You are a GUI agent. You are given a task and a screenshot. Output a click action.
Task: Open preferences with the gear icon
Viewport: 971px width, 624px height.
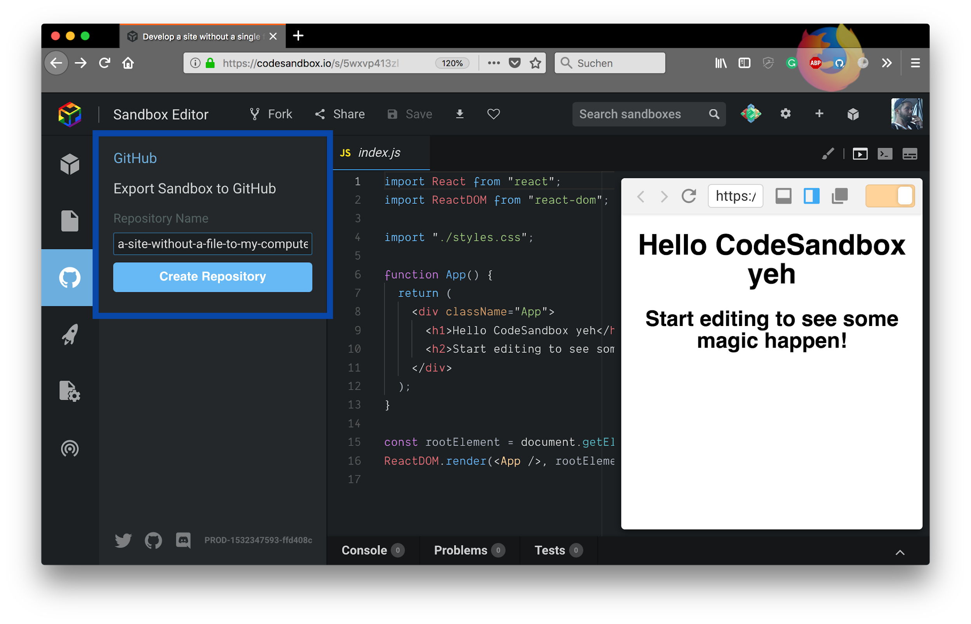pos(785,114)
